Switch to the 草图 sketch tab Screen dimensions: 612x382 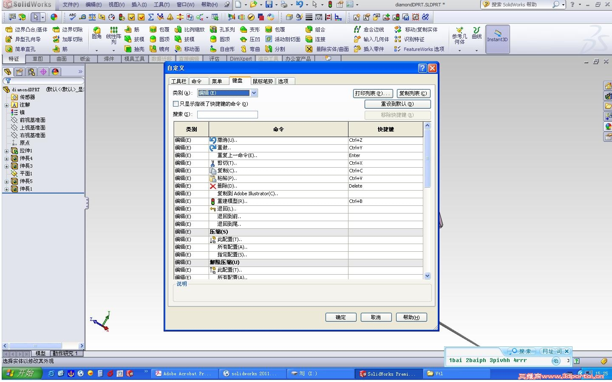pos(38,59)
